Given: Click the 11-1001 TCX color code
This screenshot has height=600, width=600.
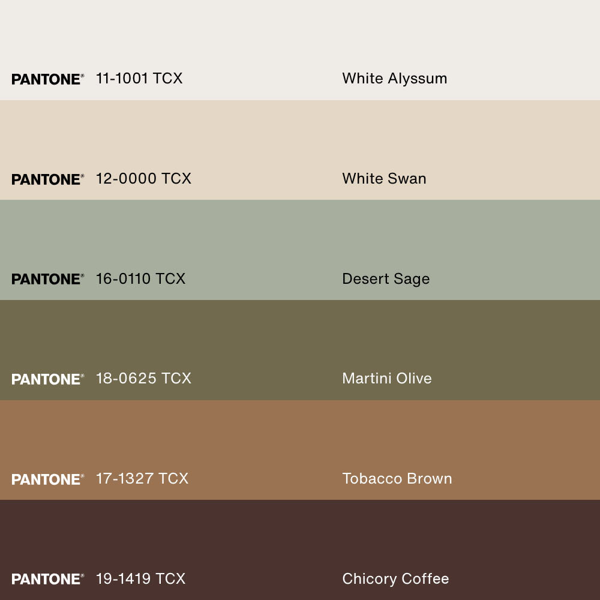Looking at the screenshot, I should [x=139, y=79].
